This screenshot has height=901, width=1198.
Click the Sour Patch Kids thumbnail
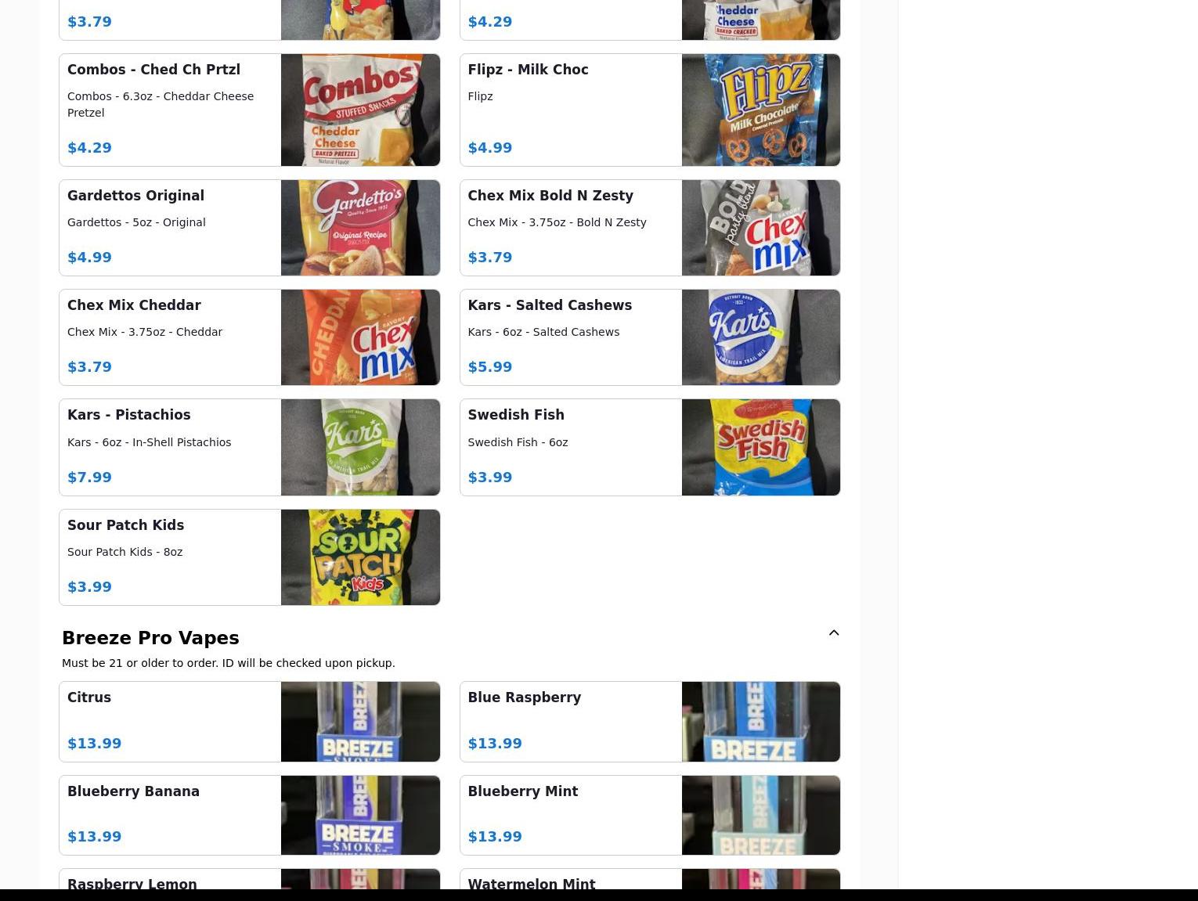(360, 557)
